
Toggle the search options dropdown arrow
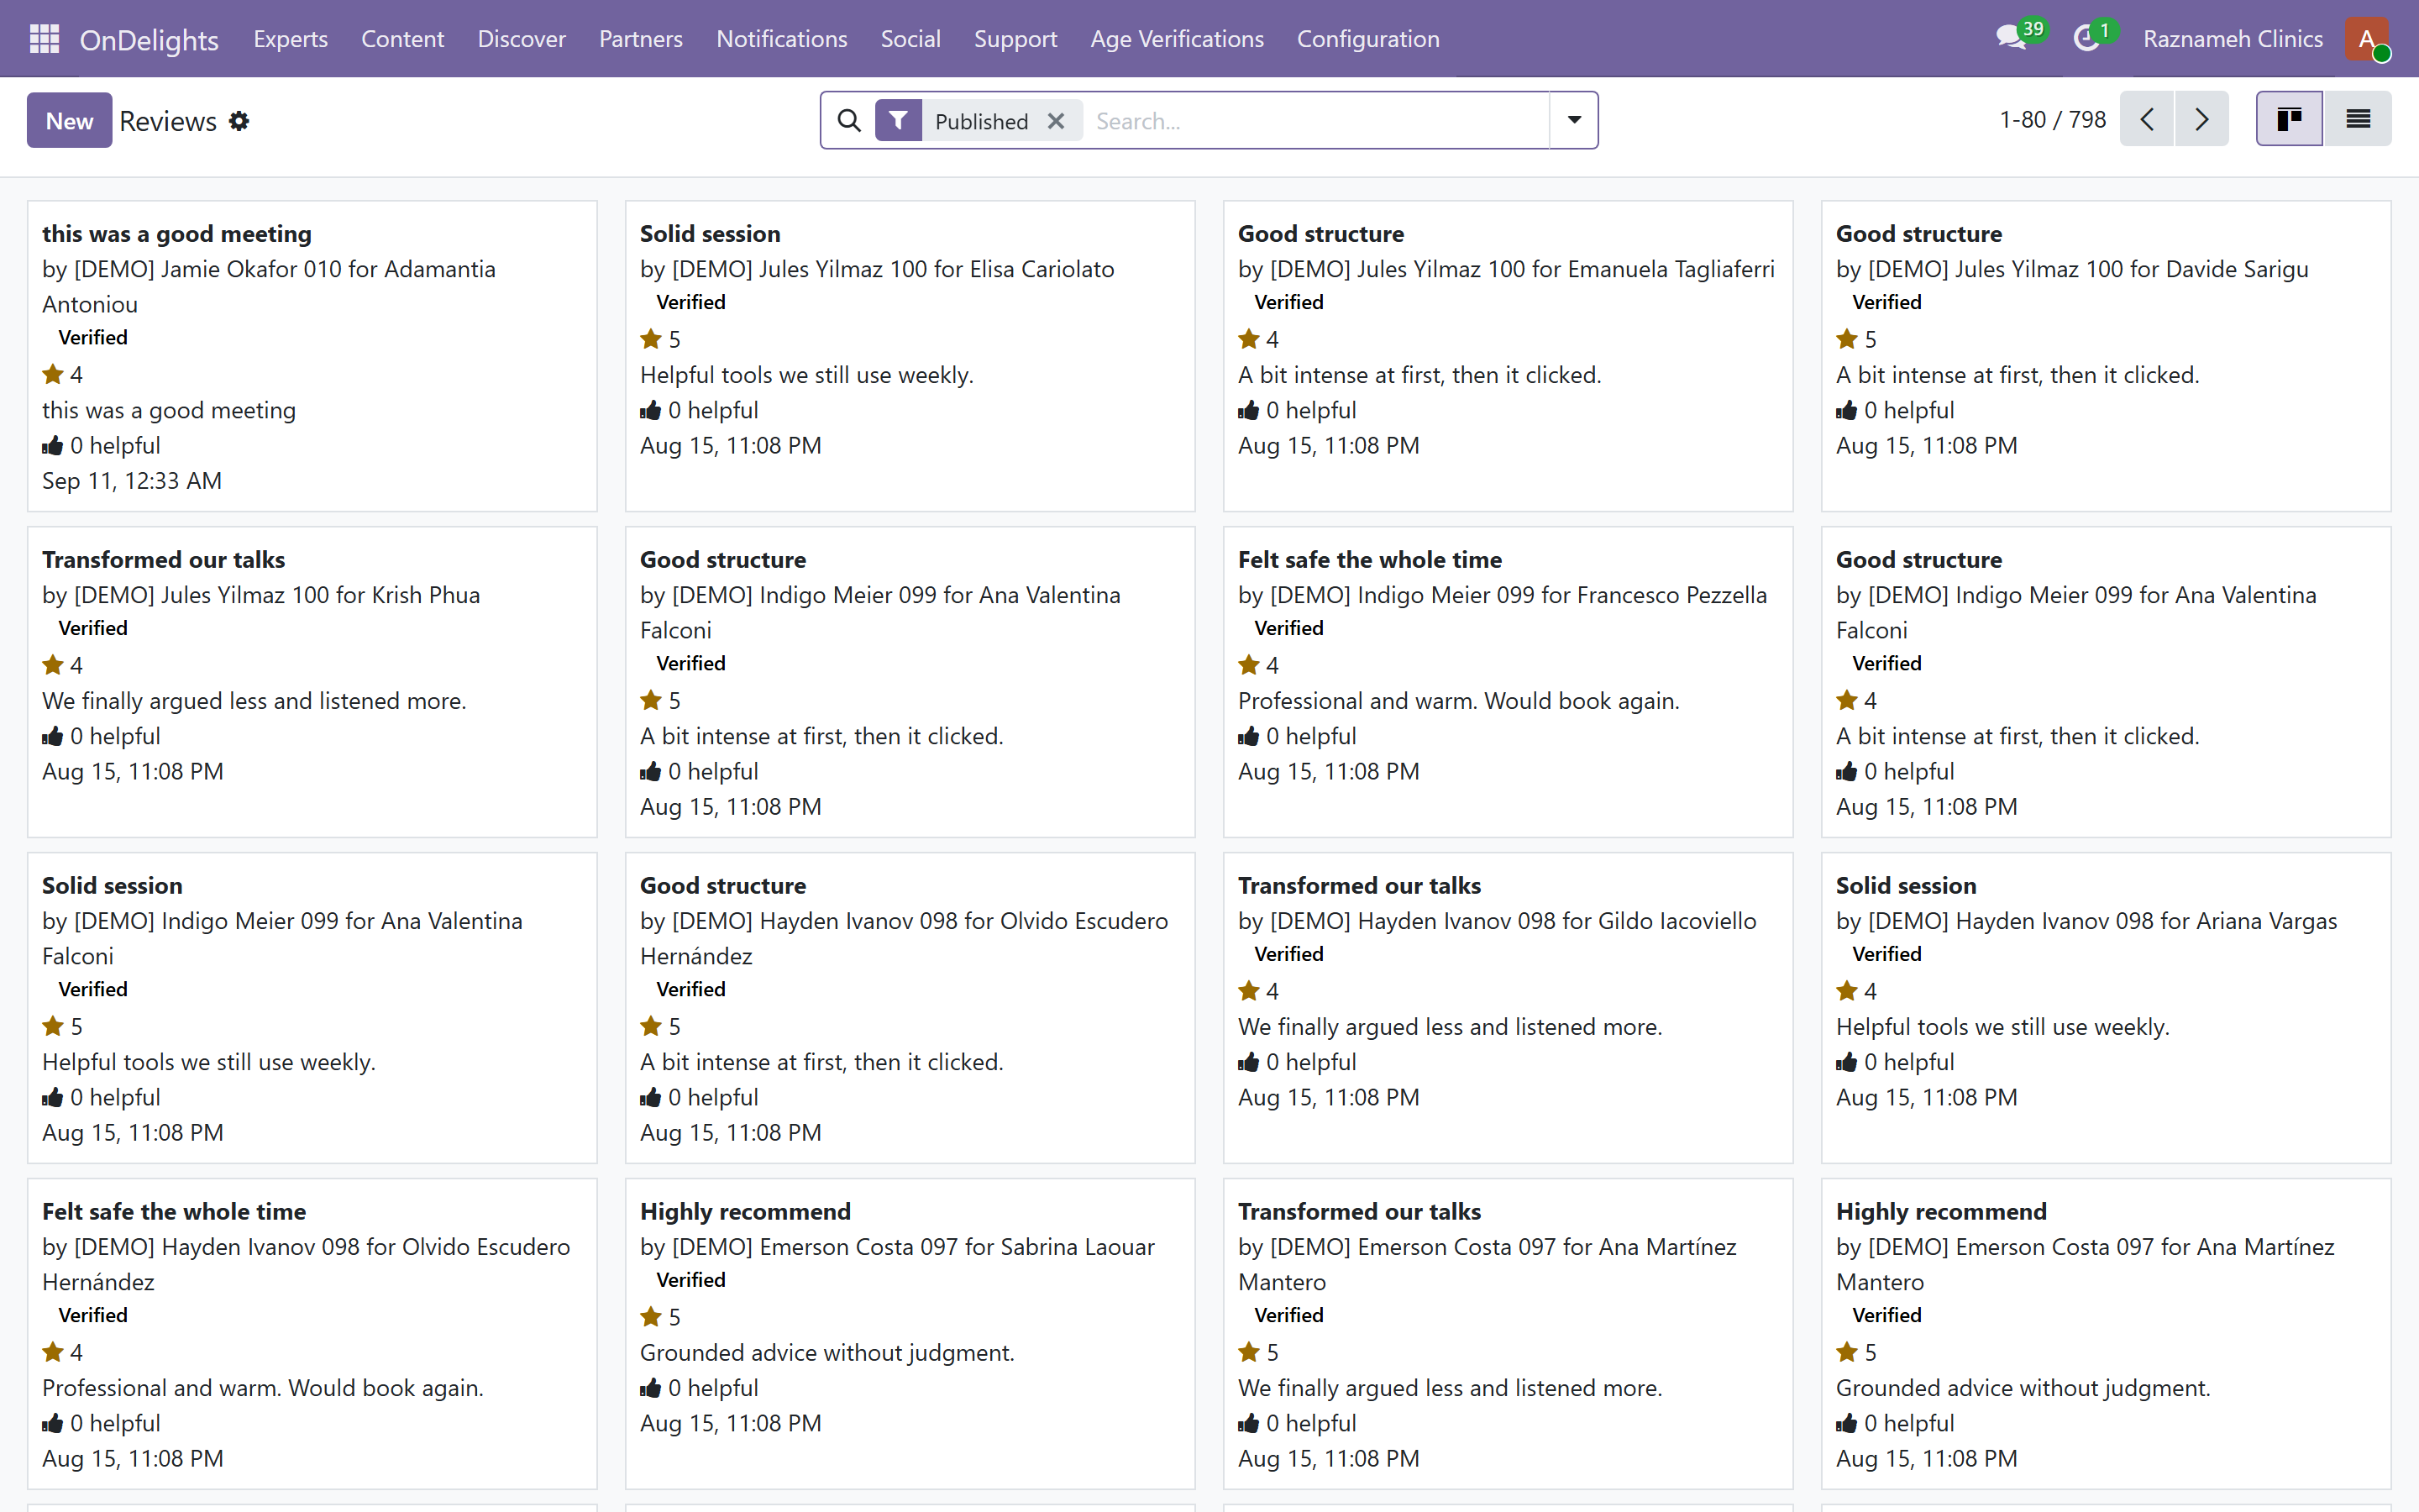tap(1573, 120)
